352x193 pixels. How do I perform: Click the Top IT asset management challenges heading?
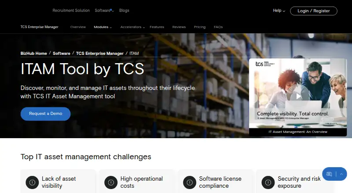(86, 157)
